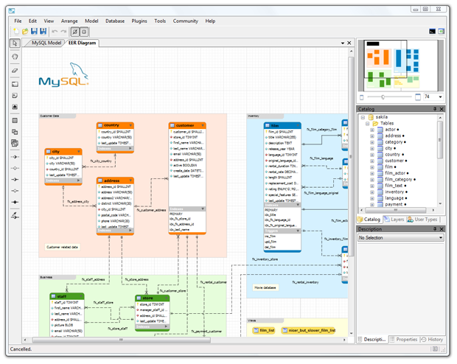
Task: Click the diagram horizontal scrollbar
Action: point(122,340)
